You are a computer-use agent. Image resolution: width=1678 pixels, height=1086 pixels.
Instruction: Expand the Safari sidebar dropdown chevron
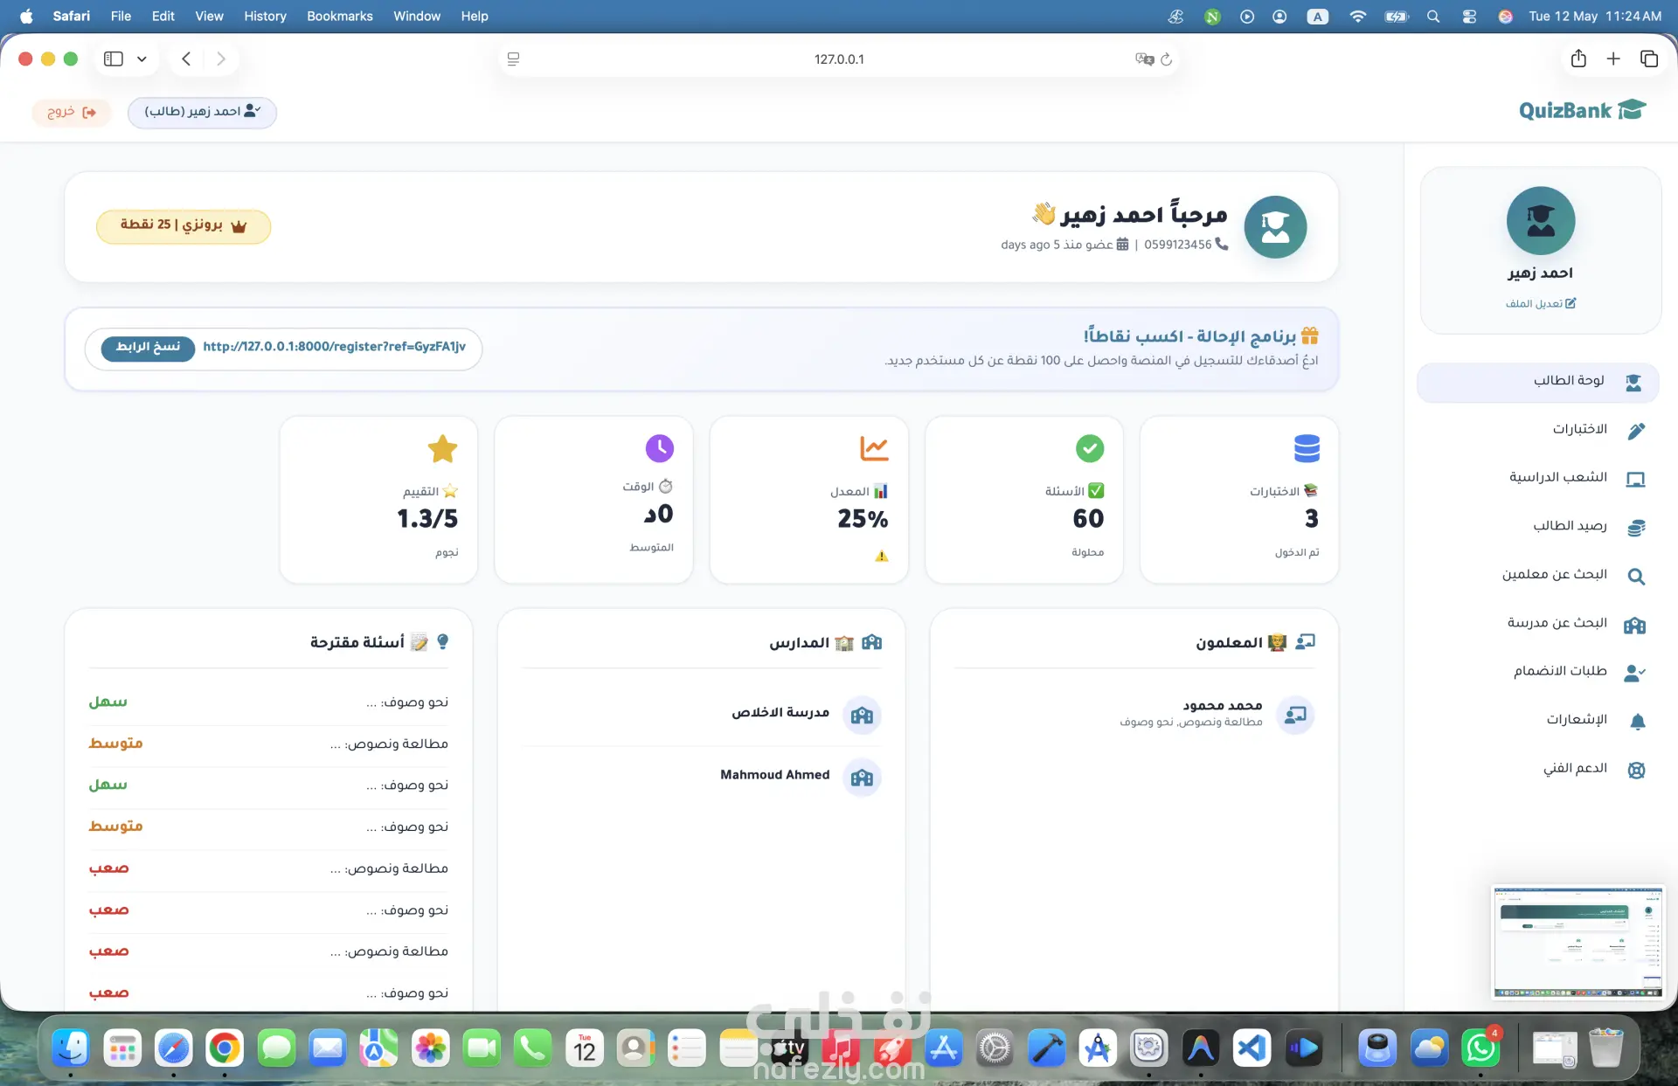[142, 59]
